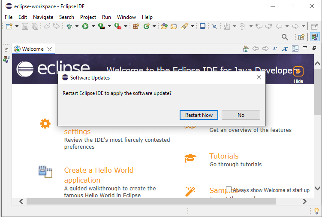Click the Forward navigation arrow in the main toolbar
This screenshot has width=322, height=217.
(x=295, y=26)
